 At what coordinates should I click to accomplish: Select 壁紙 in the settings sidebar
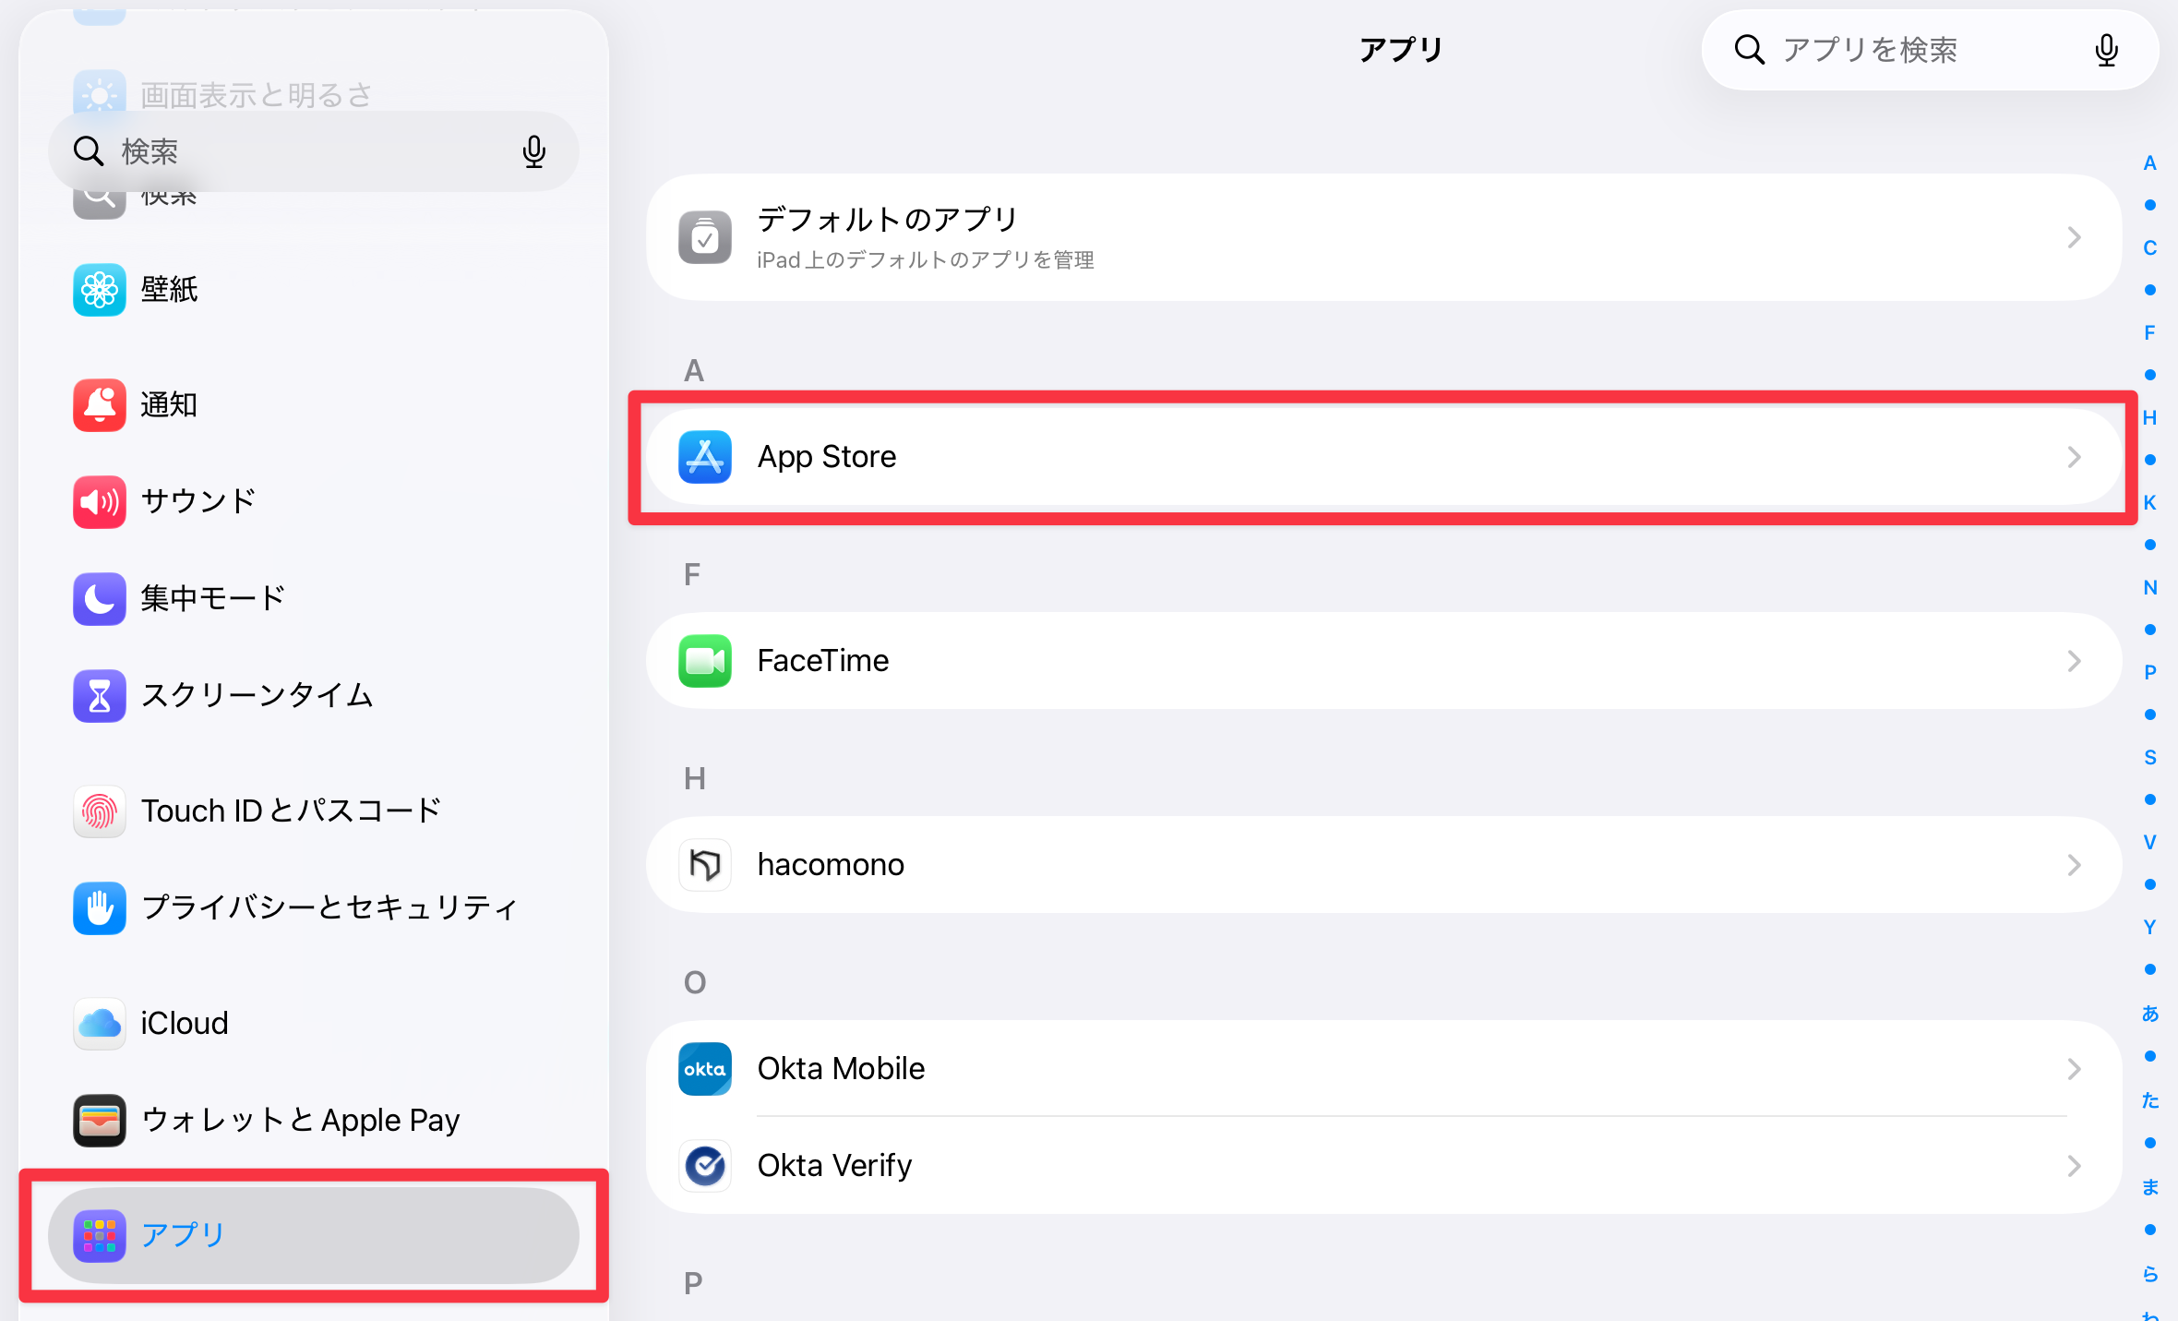click(x=314, y=290)
